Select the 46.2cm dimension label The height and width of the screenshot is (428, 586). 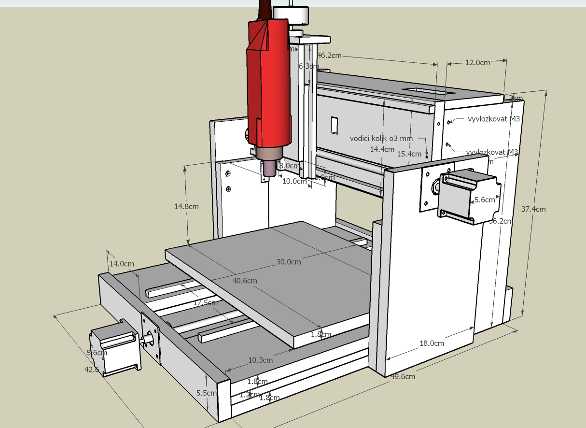329,55
